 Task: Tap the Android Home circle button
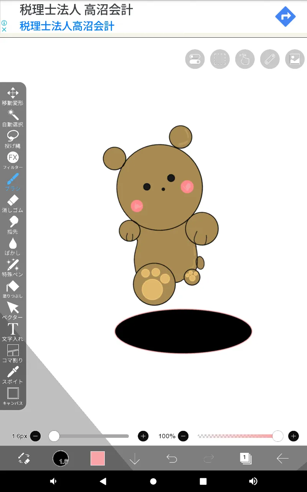(x=153, y=481)
